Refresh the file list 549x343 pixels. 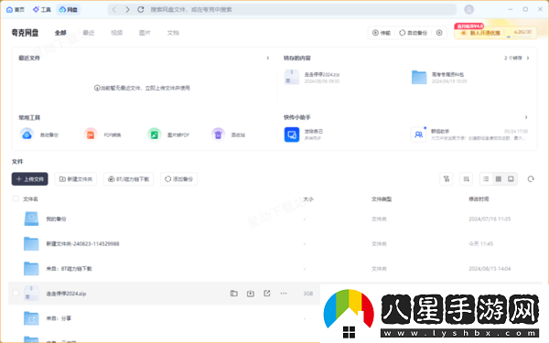(531, 179)
